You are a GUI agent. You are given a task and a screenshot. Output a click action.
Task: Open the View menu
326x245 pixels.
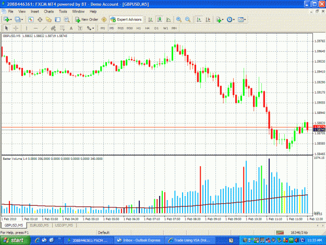pos(22,11)
